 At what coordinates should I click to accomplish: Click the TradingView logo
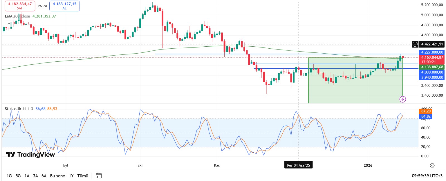[30, 155]
